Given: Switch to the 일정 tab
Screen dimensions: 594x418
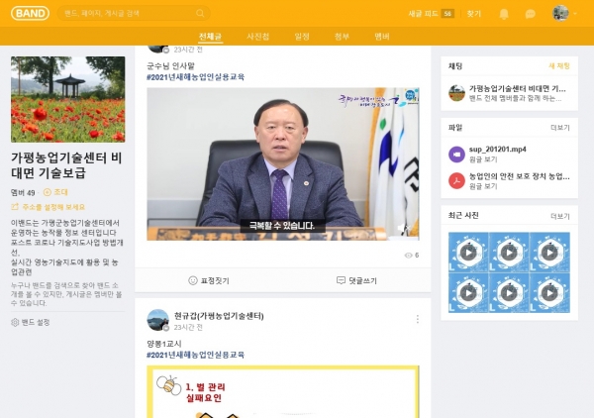Looking at the screenshot, I should tap(302, 37).
